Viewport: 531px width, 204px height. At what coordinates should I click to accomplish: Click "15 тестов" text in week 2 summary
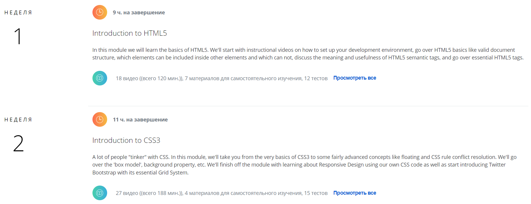click(316, 193)
